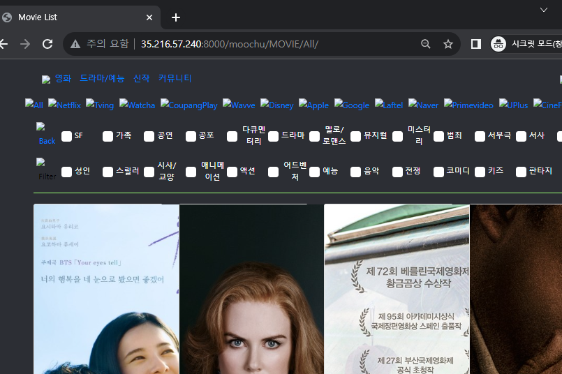Check the 다큐멘터리 genre checkbox
Viewport: 562px width, 374px height.
(x=232, y=136)
